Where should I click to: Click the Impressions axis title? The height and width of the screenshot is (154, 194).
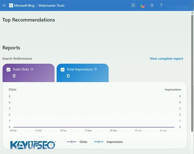[x=173, y=89]
